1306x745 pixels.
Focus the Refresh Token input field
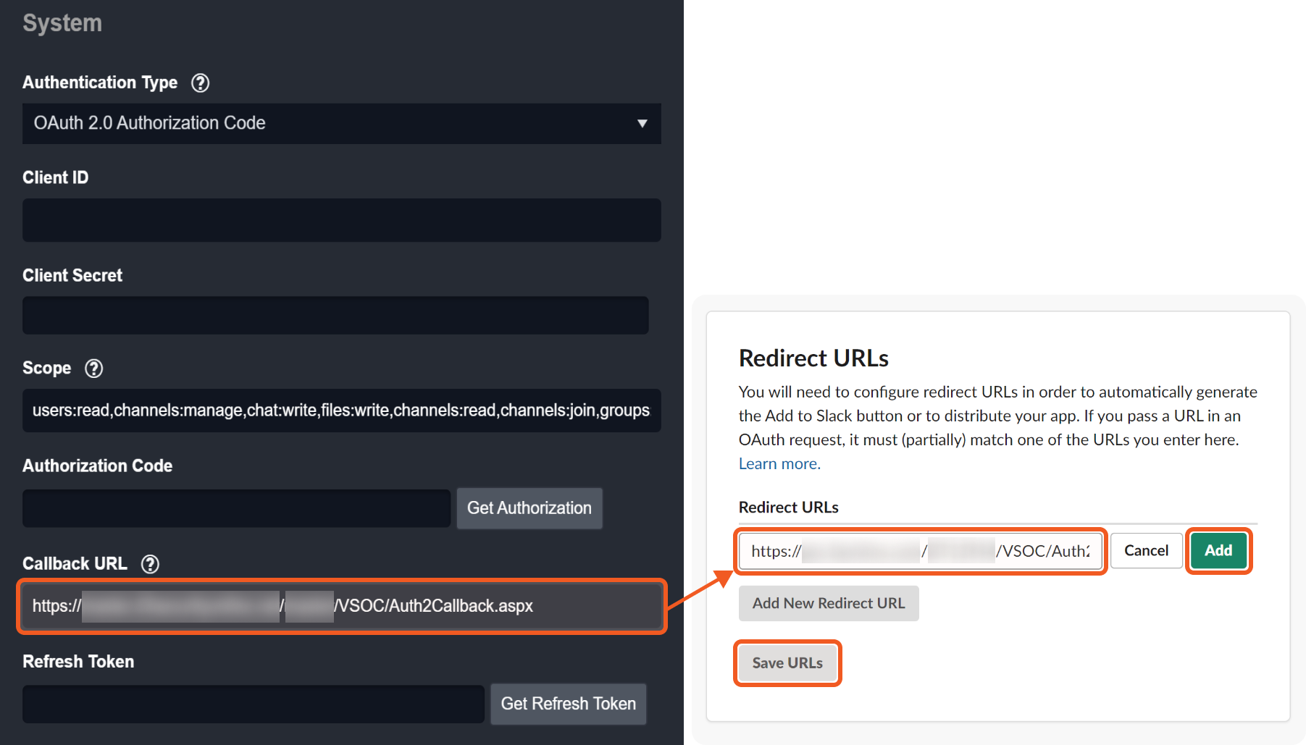click(x=253, y=704)
